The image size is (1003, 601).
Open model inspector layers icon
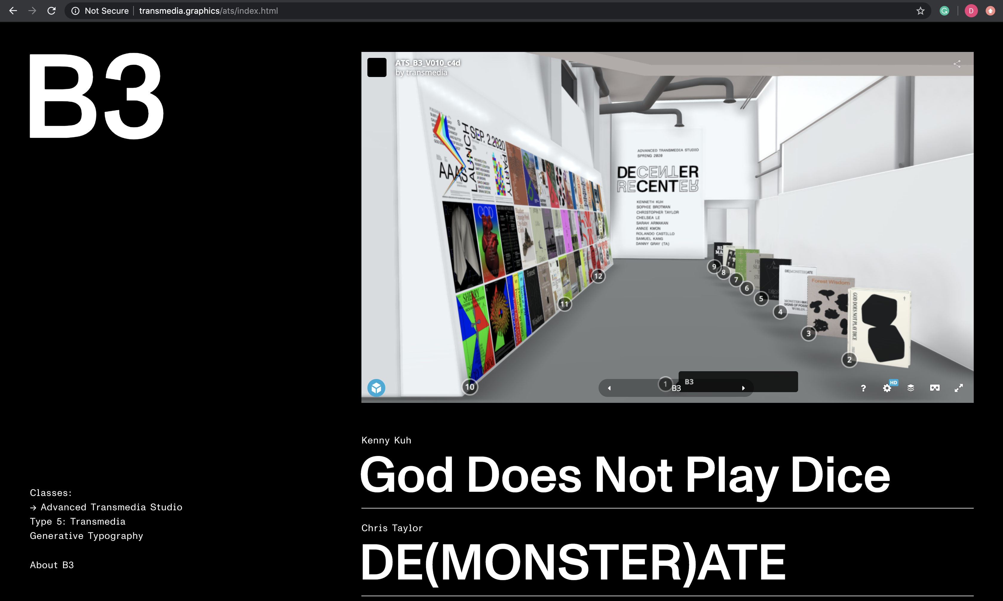coord(911,388)
